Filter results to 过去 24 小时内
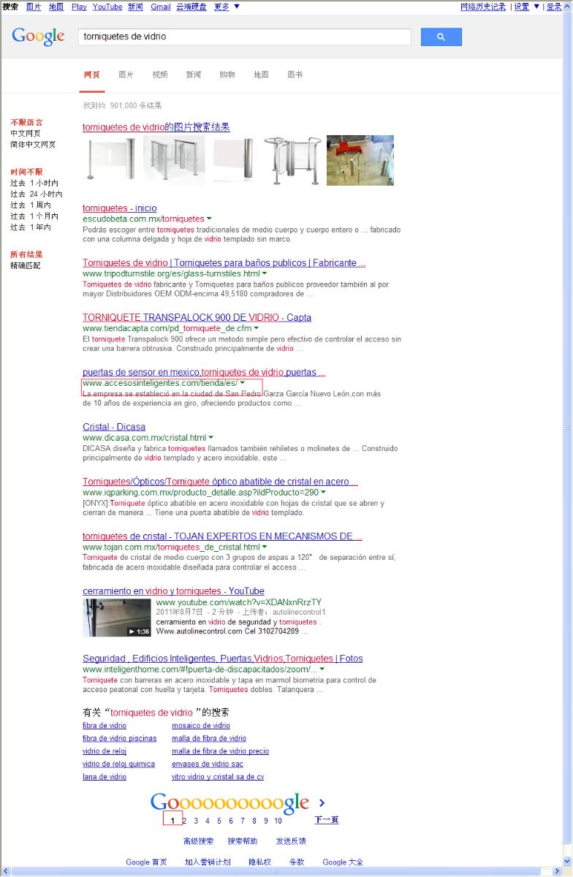573x877 pixels. (x=37, y=194)
